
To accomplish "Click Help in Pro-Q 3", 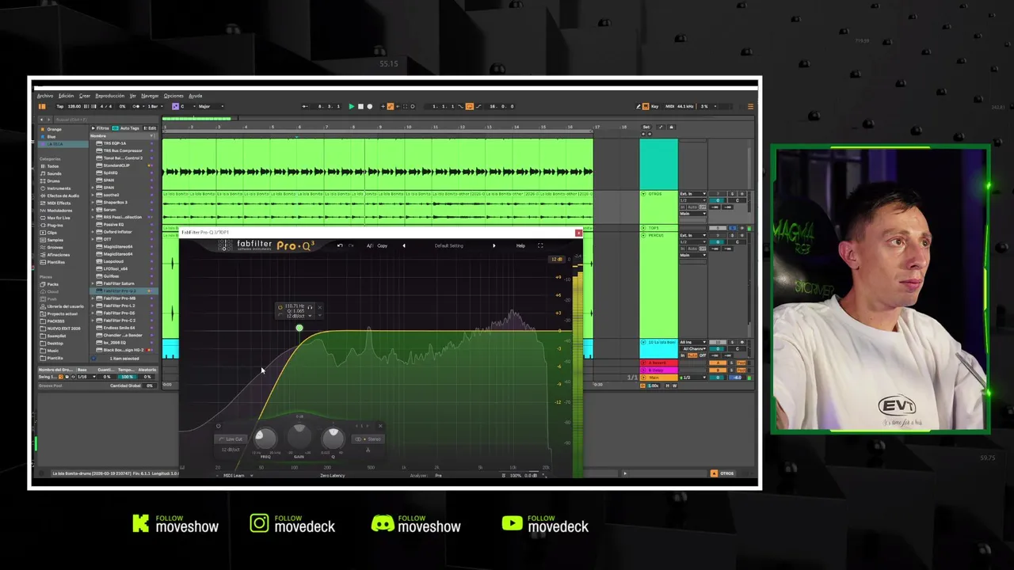I will point(520,245).
